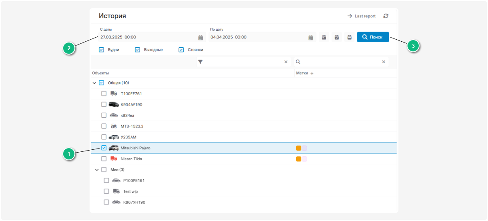Select the МТЗ-1523.3 tractor row
The height and width of the screenshot is (221, 488).
point(132,126)
